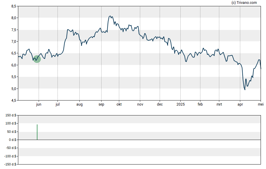Click the '-50 d.$' axis label

[x=11, y=148]
